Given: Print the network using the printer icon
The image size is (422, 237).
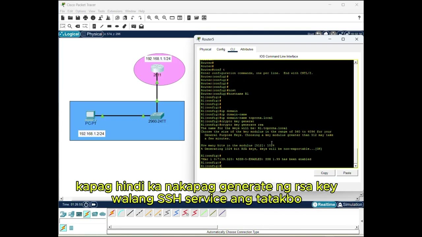Looking at the screenshot, I should click(x=85, y=18).
